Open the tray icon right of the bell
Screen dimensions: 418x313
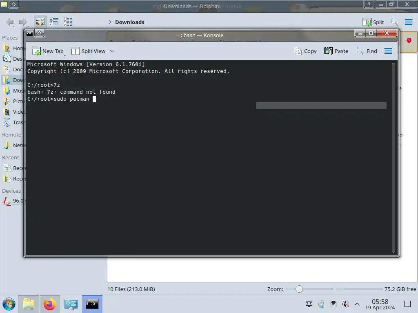pos(321,304)
